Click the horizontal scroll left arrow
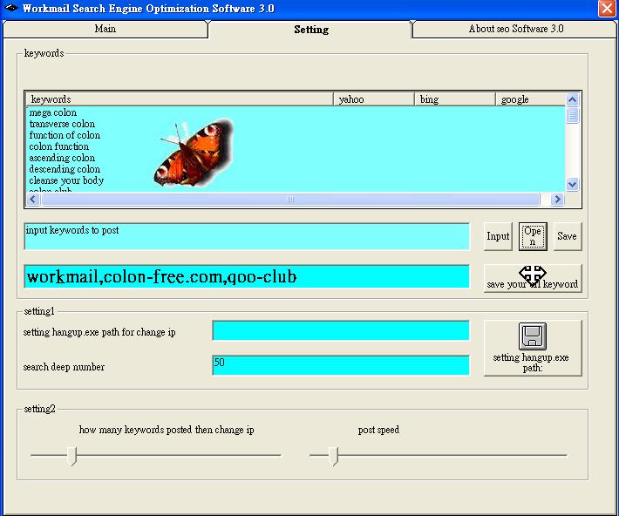The height and width of the screenshot is (516, 619). point(33,200)
